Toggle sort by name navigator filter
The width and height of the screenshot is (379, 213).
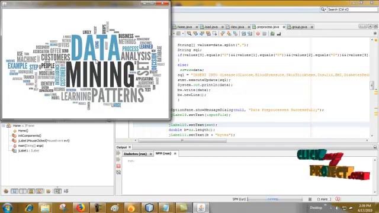(x=57, y=191)
